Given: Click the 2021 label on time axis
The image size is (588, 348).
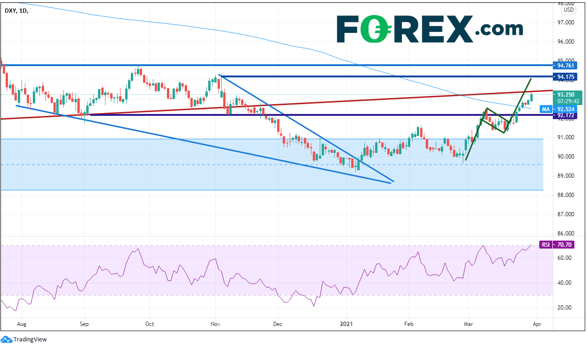Looking at the screenshot, I should pyautogui.click(x=347, y=324).
